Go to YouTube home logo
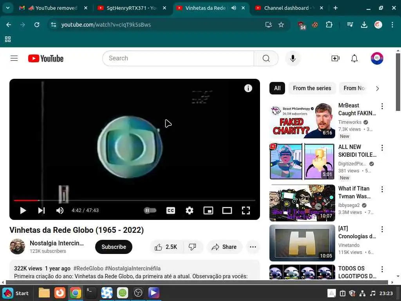This screenshot has height=301, width=401. 46,58
